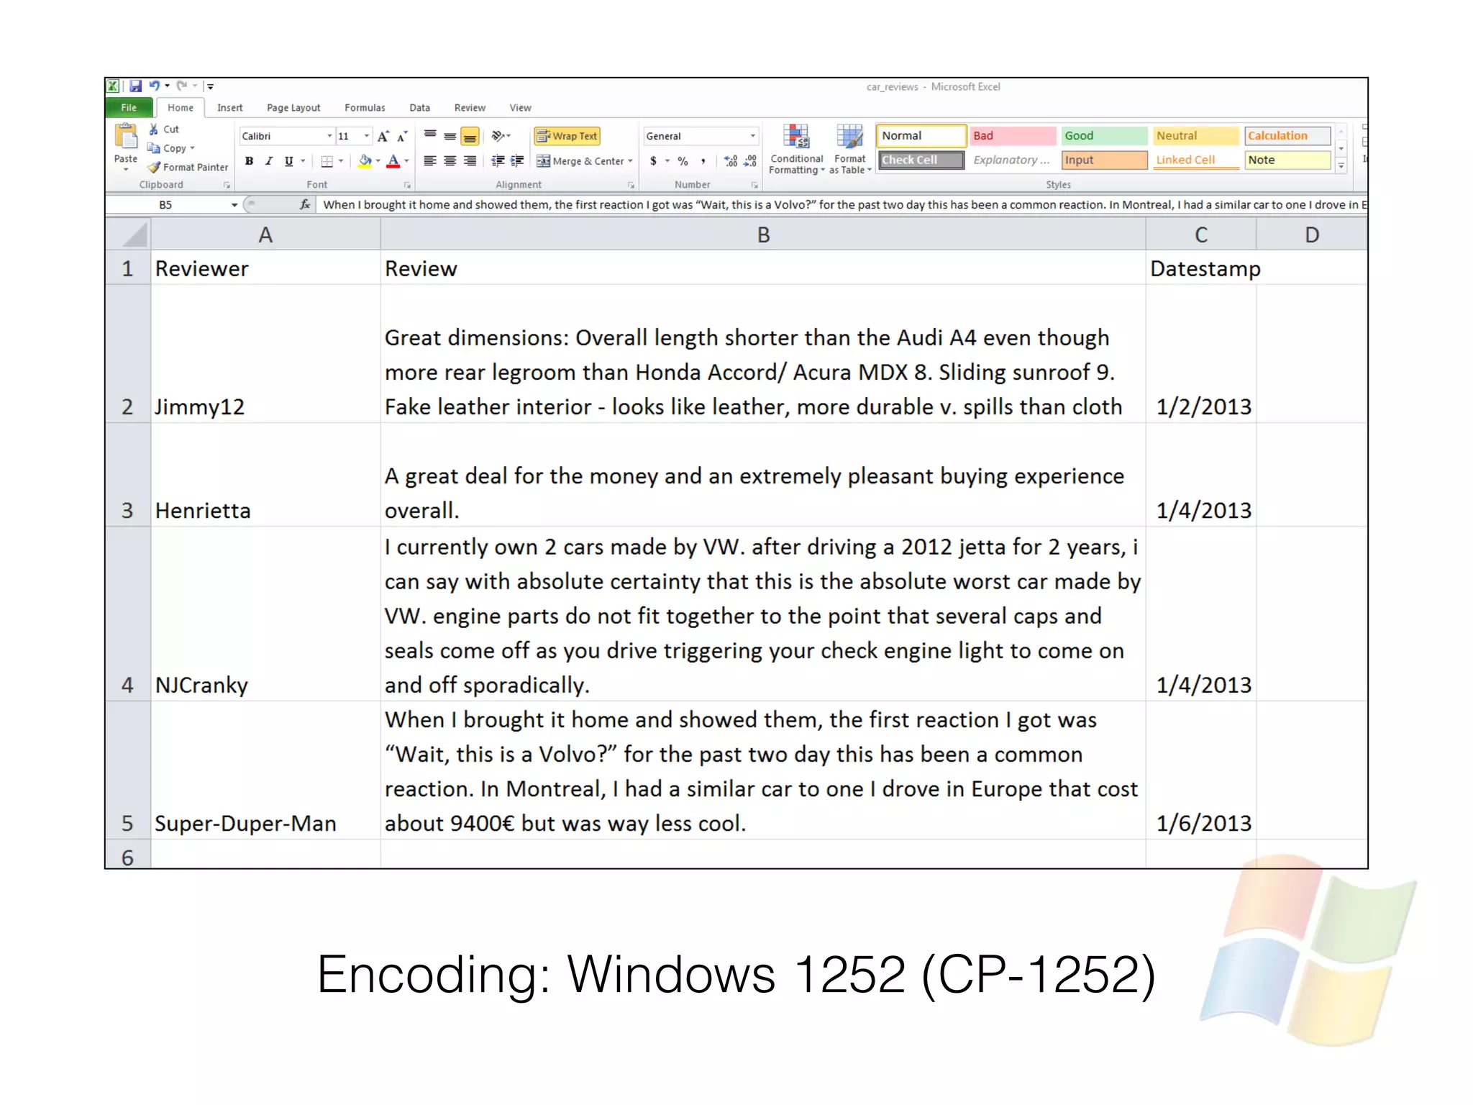Switch to the Formulas tab
This screenshot has width=1473, height=1105.
click(x=365, y=108)
